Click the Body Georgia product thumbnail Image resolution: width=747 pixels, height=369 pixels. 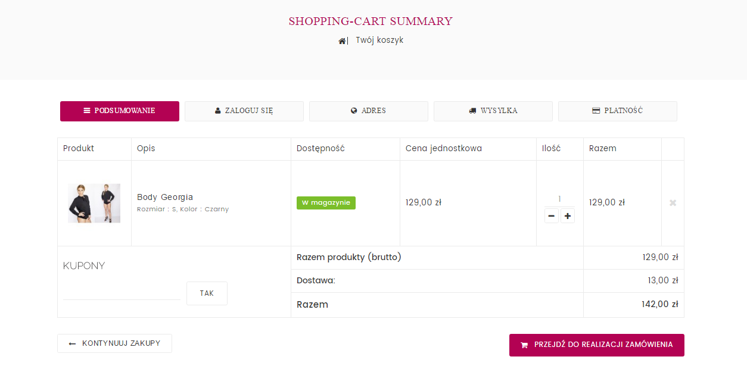[x=94, y=203]
